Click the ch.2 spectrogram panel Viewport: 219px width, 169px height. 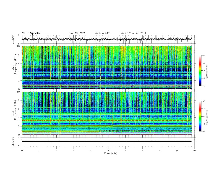pyautogui.click(x=106, y=113)
